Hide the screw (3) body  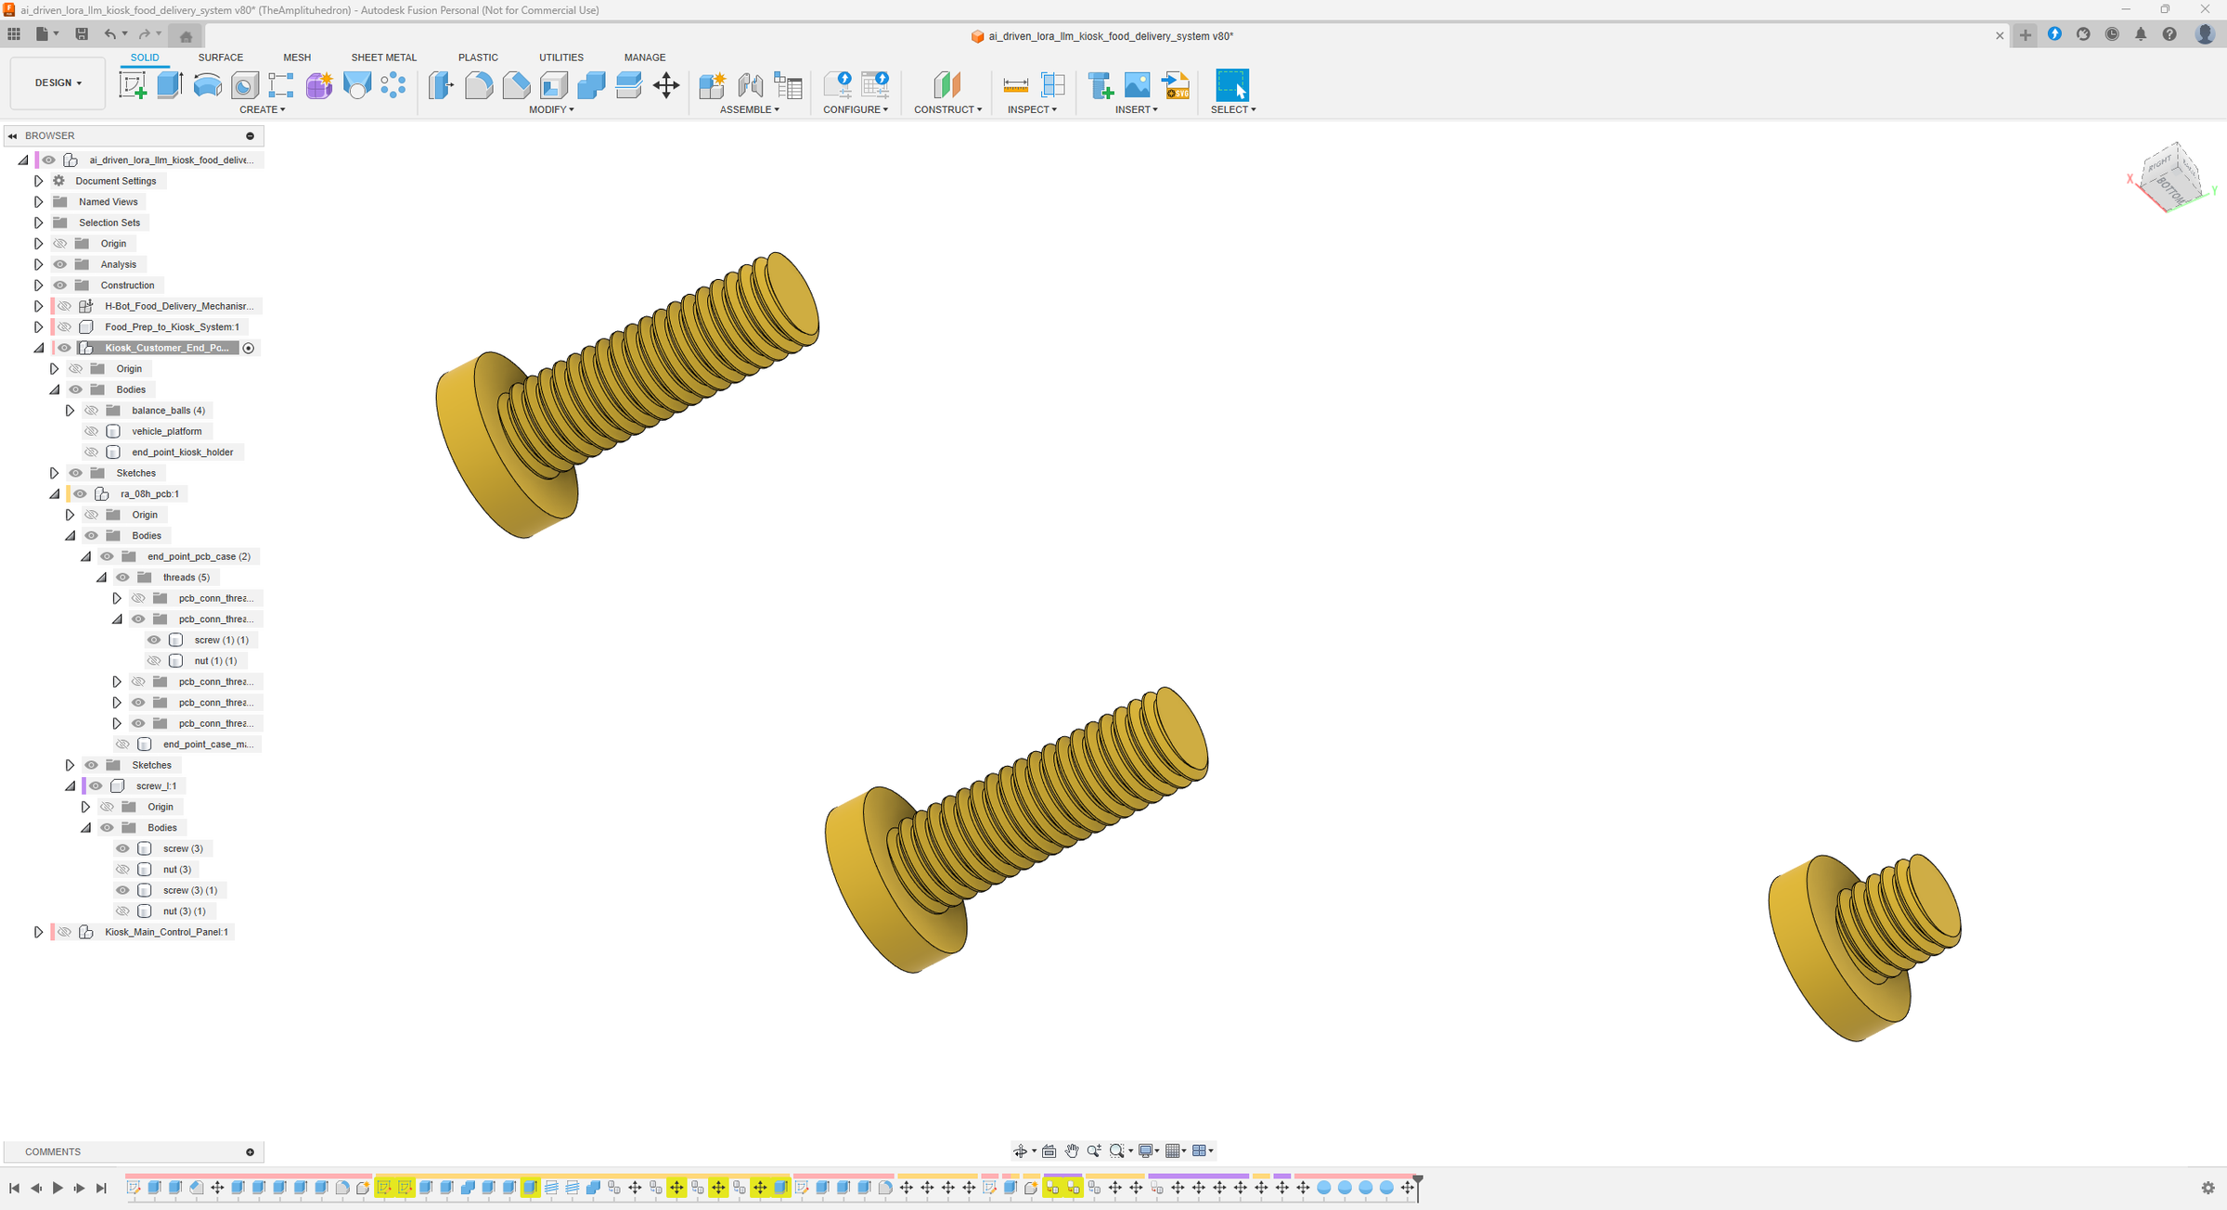122,848
